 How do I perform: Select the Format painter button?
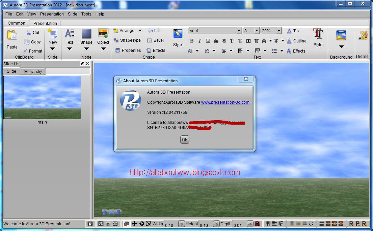[x=33, y=51]
